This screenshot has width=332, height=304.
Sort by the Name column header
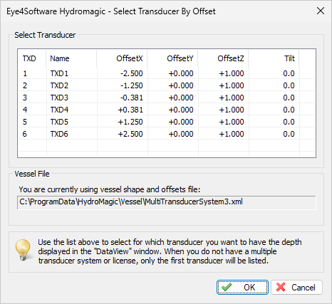(71, 58)
